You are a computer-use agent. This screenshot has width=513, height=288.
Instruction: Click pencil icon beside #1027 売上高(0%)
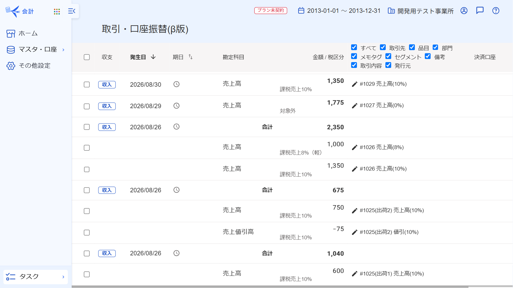pos(354,106)
